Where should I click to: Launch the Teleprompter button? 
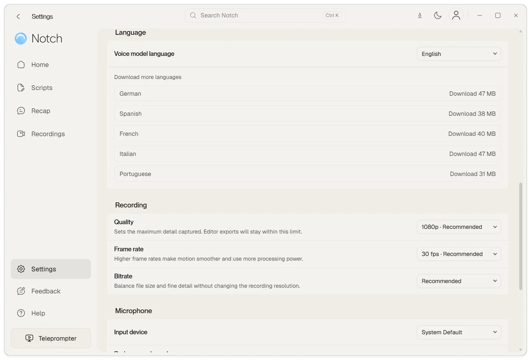coord(51,338)
